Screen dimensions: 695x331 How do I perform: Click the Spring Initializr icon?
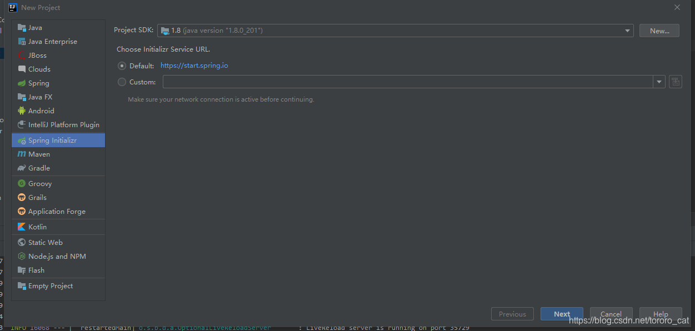[x=22, y=141]
